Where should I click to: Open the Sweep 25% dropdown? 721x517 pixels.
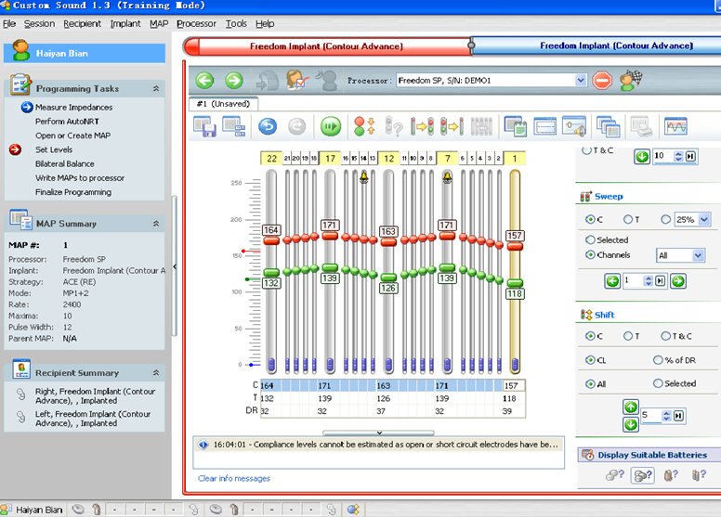point(704,220)
